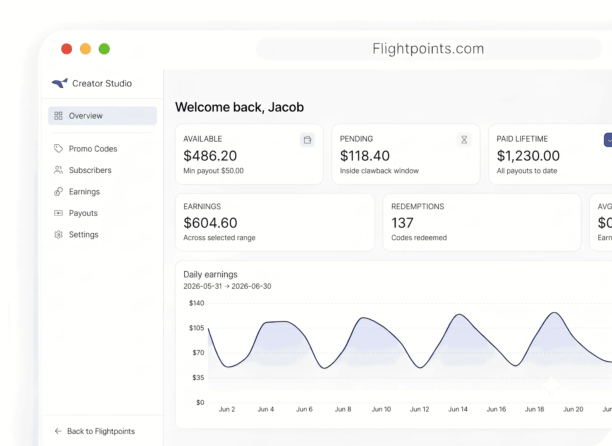Image resolution: width=612 pixels, height=446 pixels.
Task: Click the green window maximize button
Action: [104, 49]
